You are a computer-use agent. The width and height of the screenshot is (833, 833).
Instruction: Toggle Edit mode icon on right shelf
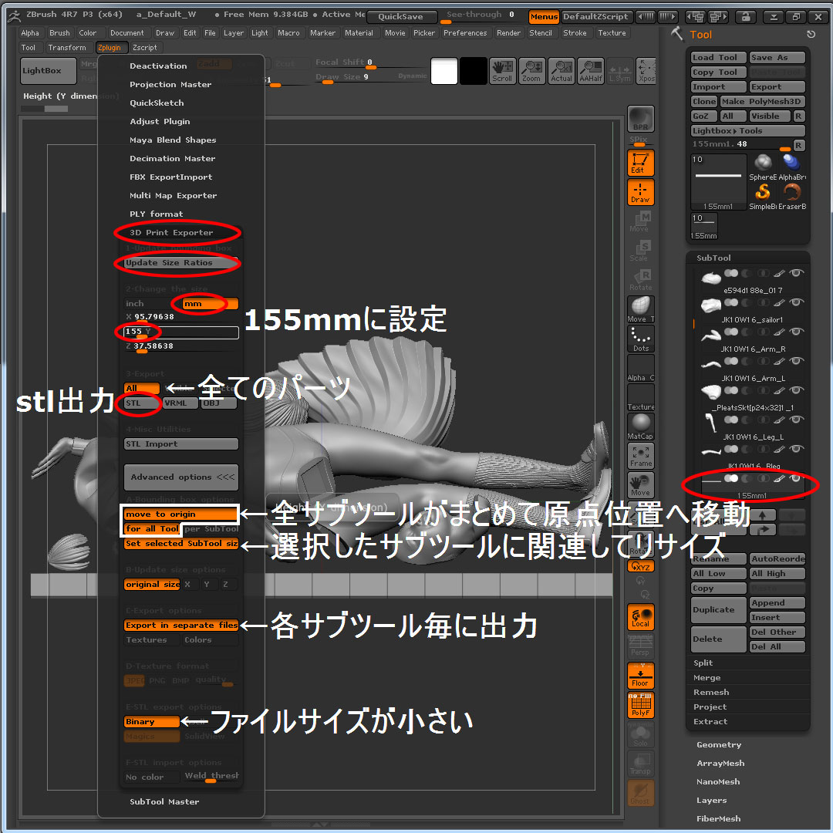[641, 163]
